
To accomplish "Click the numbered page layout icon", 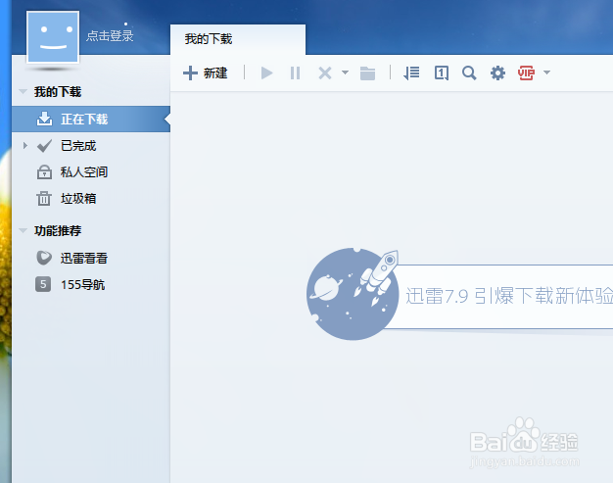I will [x=442, y=72].
